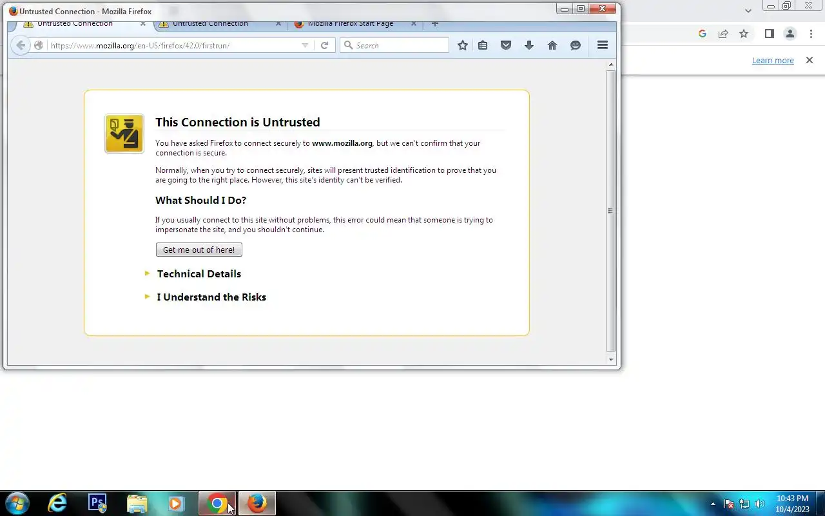The image size is (825, 516).
Task: Maximize the Firefox window
Action: (x=581, y=8)
